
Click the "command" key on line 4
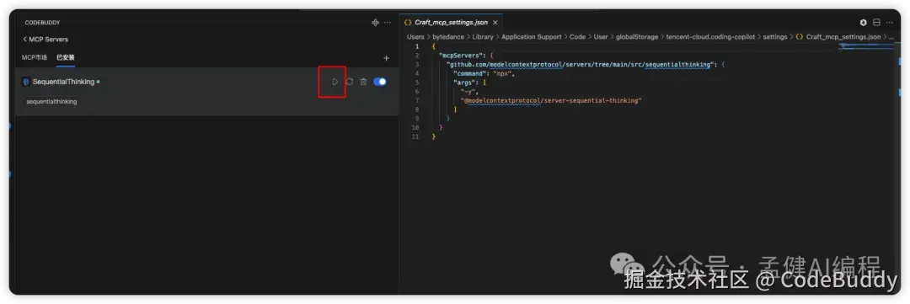[x=471, y=73]
